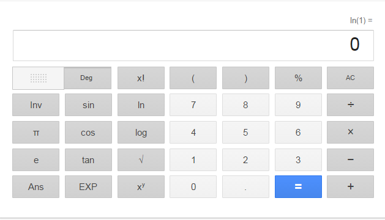Click the ln function key
This screenshot has height=220, width=385.
tap(141, 105)
